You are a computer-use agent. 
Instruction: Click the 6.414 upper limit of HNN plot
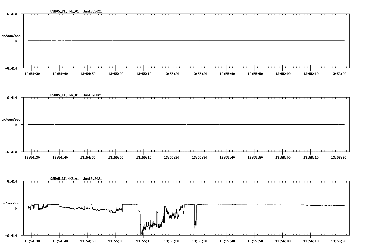(x=12, y=98)
